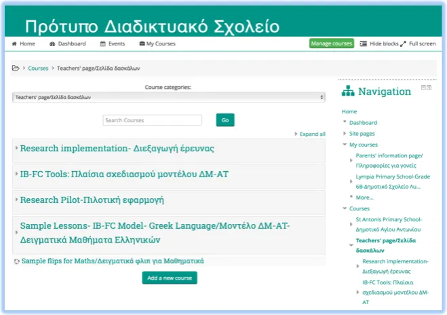Click the Home house icon in navbar
Image resolution: width=447 pixels, height=315 pixels.
[14, 43]
